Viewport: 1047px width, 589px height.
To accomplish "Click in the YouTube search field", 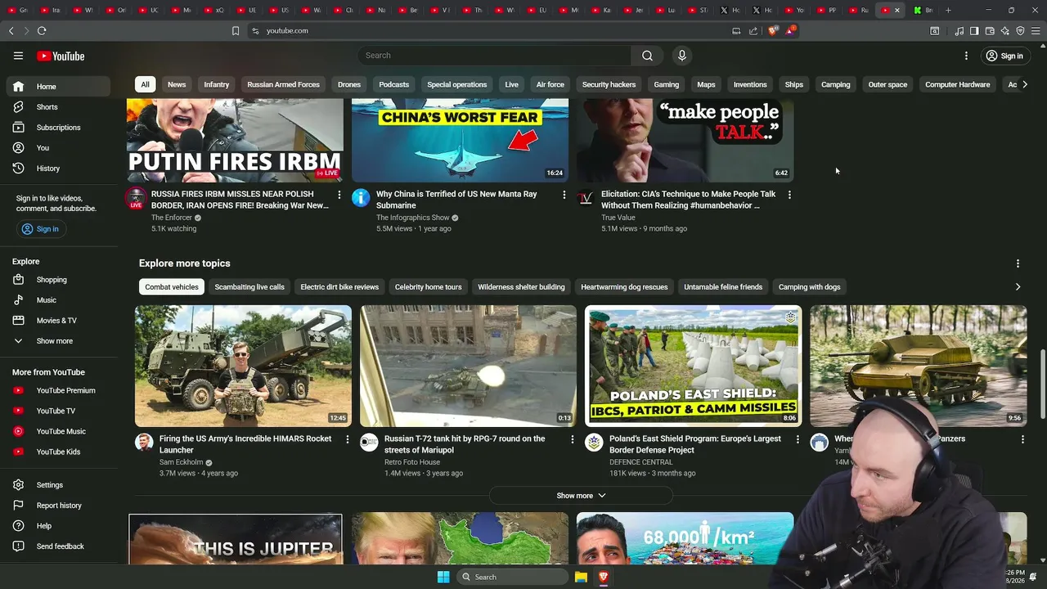I will coord(494,56).
